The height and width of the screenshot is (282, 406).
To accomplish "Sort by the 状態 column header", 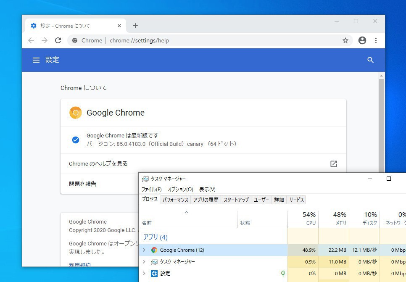I will [x=263, y=219].
